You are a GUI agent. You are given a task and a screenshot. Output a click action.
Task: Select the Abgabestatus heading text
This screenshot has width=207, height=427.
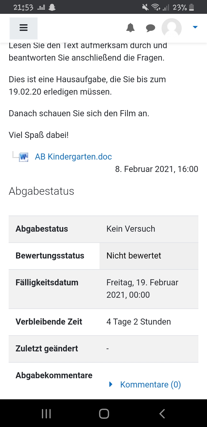coord(41,191)
